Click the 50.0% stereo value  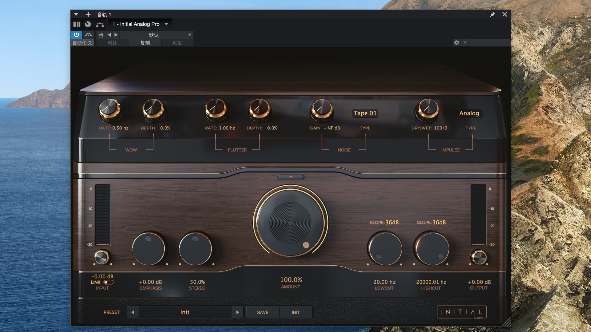pyautogui.click(x=197, y=282)
